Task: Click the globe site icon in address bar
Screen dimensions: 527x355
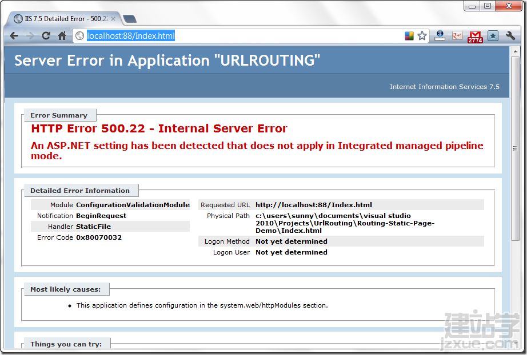Action: (79, 35)
